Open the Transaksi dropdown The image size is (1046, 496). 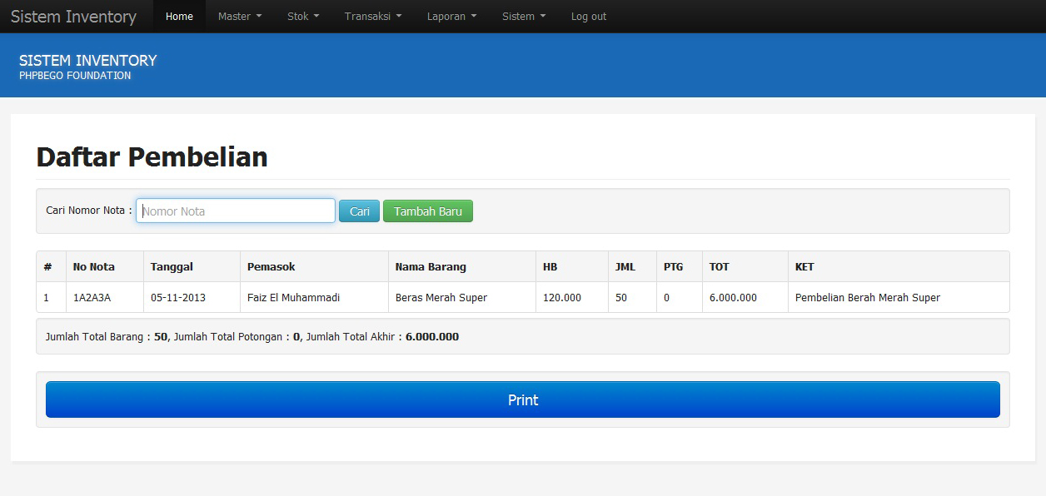[372, 17]
